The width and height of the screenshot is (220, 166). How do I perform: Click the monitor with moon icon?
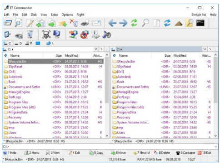pos(57,34)
